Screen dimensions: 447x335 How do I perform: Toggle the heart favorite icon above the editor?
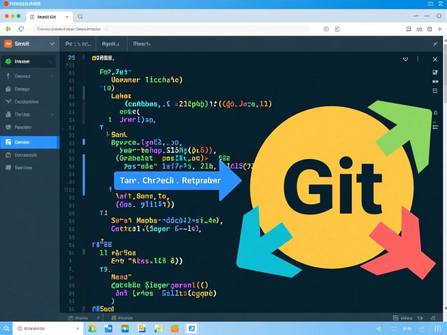(405, 59)
